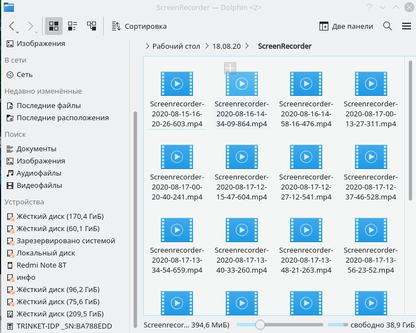This screenshot has width=416, height=333.
Task: Open the Сортировка sort menu
Action: point(139,26)
